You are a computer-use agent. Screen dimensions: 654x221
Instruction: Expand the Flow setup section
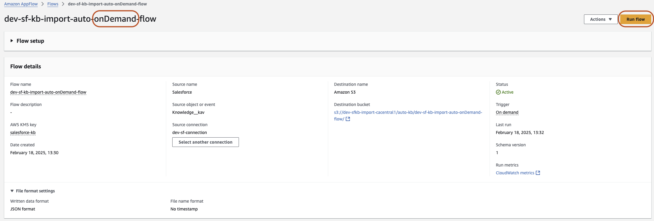tap(27, 41)
